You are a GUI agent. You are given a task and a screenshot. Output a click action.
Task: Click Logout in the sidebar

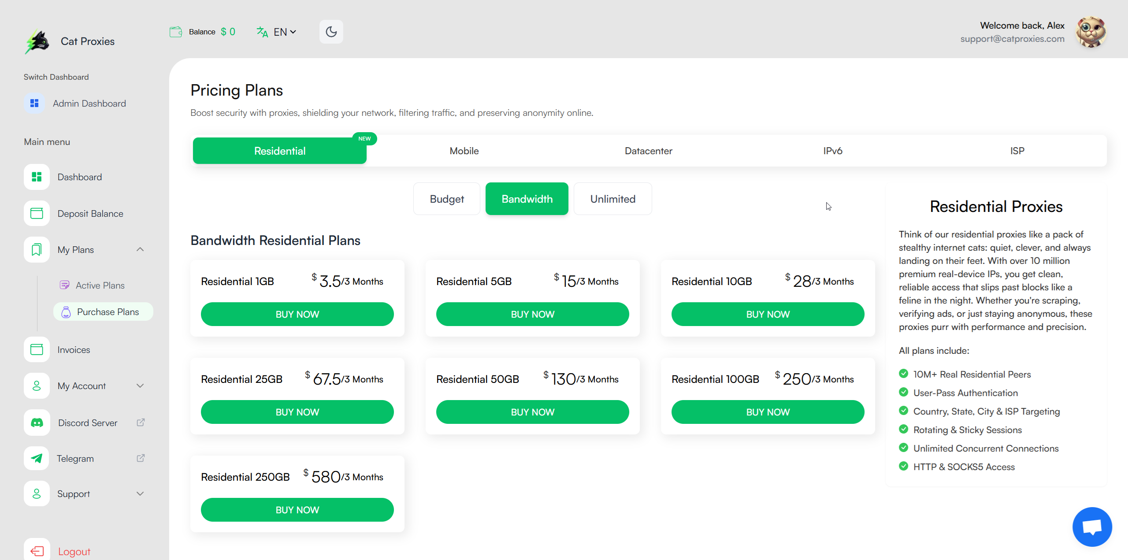click(x=74, y=551)
